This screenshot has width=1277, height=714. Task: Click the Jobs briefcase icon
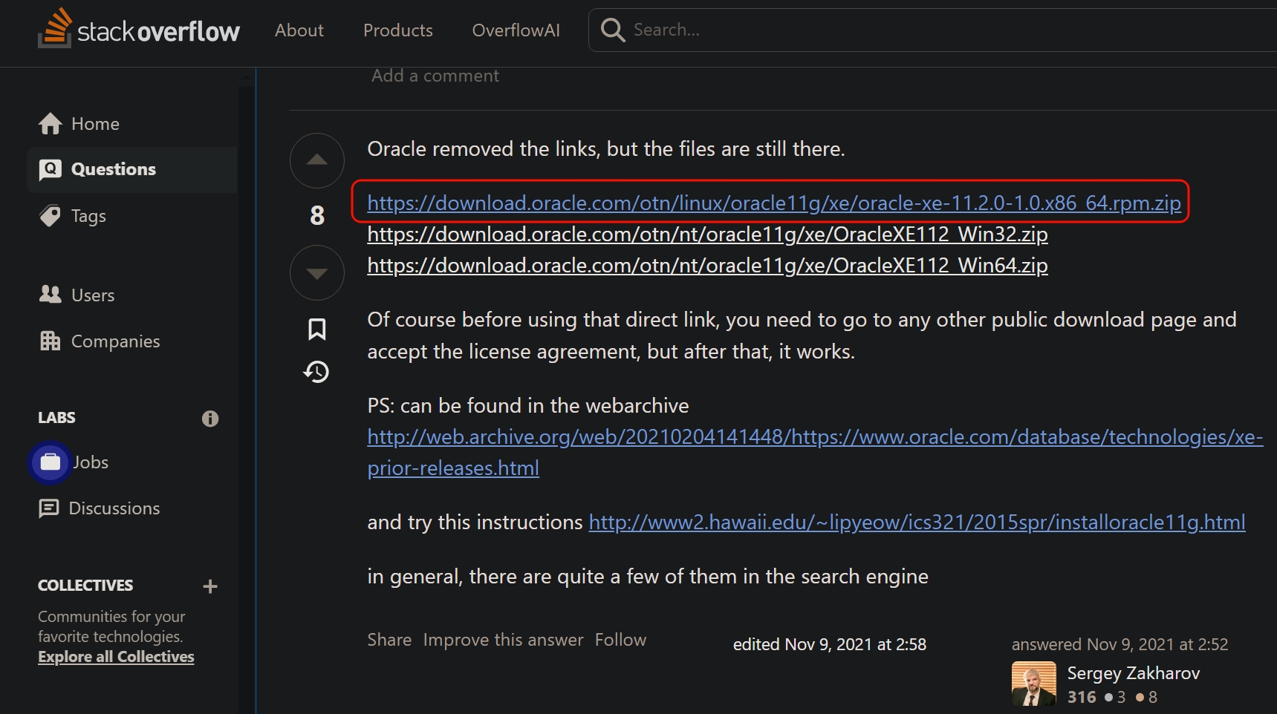pos(51,462)
